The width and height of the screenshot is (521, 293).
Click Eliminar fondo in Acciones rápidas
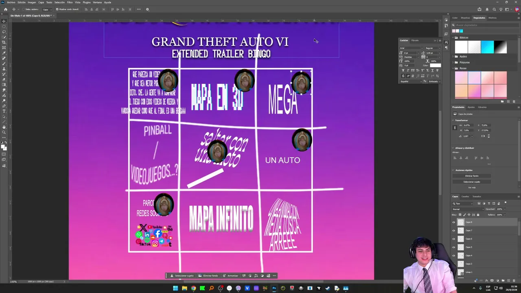tap(472, 176)
